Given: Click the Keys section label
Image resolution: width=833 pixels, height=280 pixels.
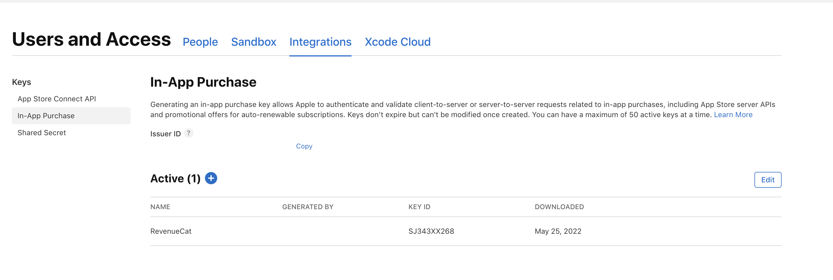Looking at the screenshot, I should click(x=21, y=82).
